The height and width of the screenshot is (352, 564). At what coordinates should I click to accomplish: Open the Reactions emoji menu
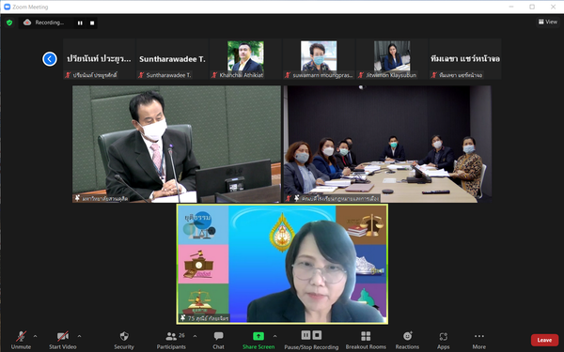click(x=407, y=340)
